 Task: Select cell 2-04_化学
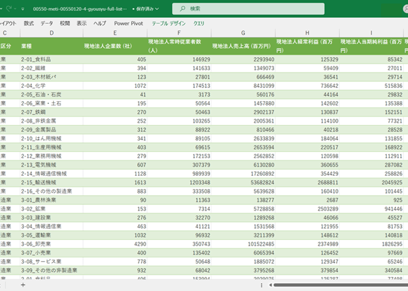(x=52, y=86)
